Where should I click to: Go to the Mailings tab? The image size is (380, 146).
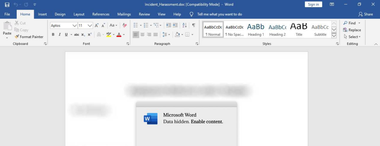124,14
